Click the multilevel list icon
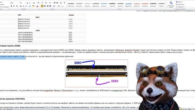The image size is (195, 110). 50,3
